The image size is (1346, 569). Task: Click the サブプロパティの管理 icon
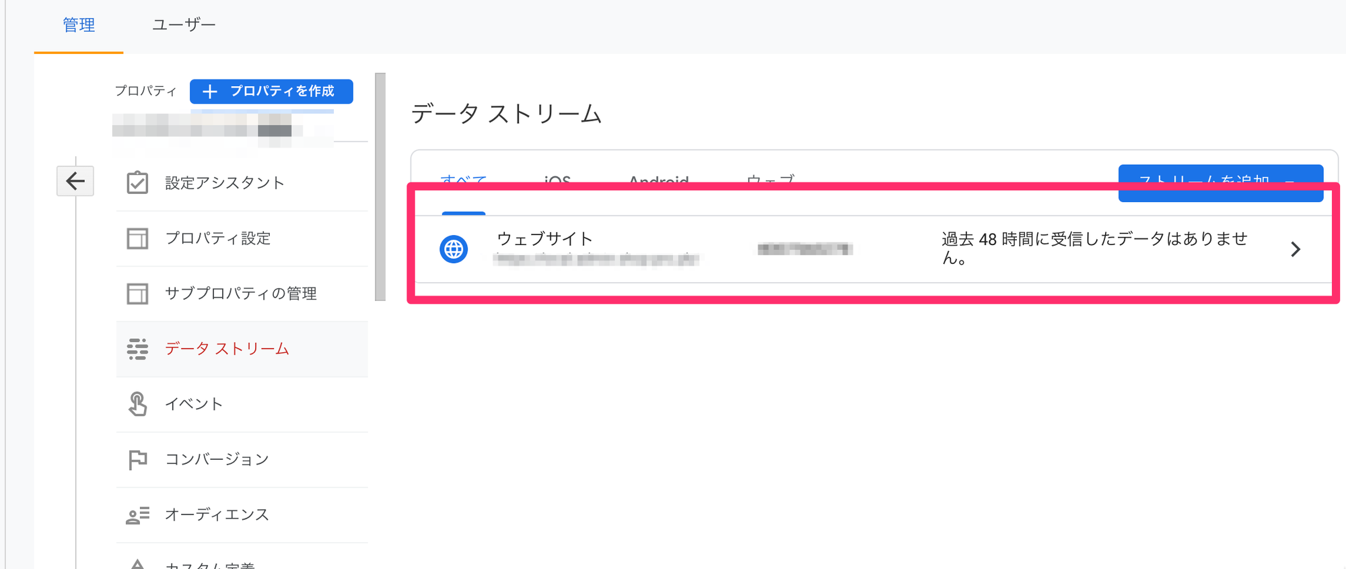137,294
